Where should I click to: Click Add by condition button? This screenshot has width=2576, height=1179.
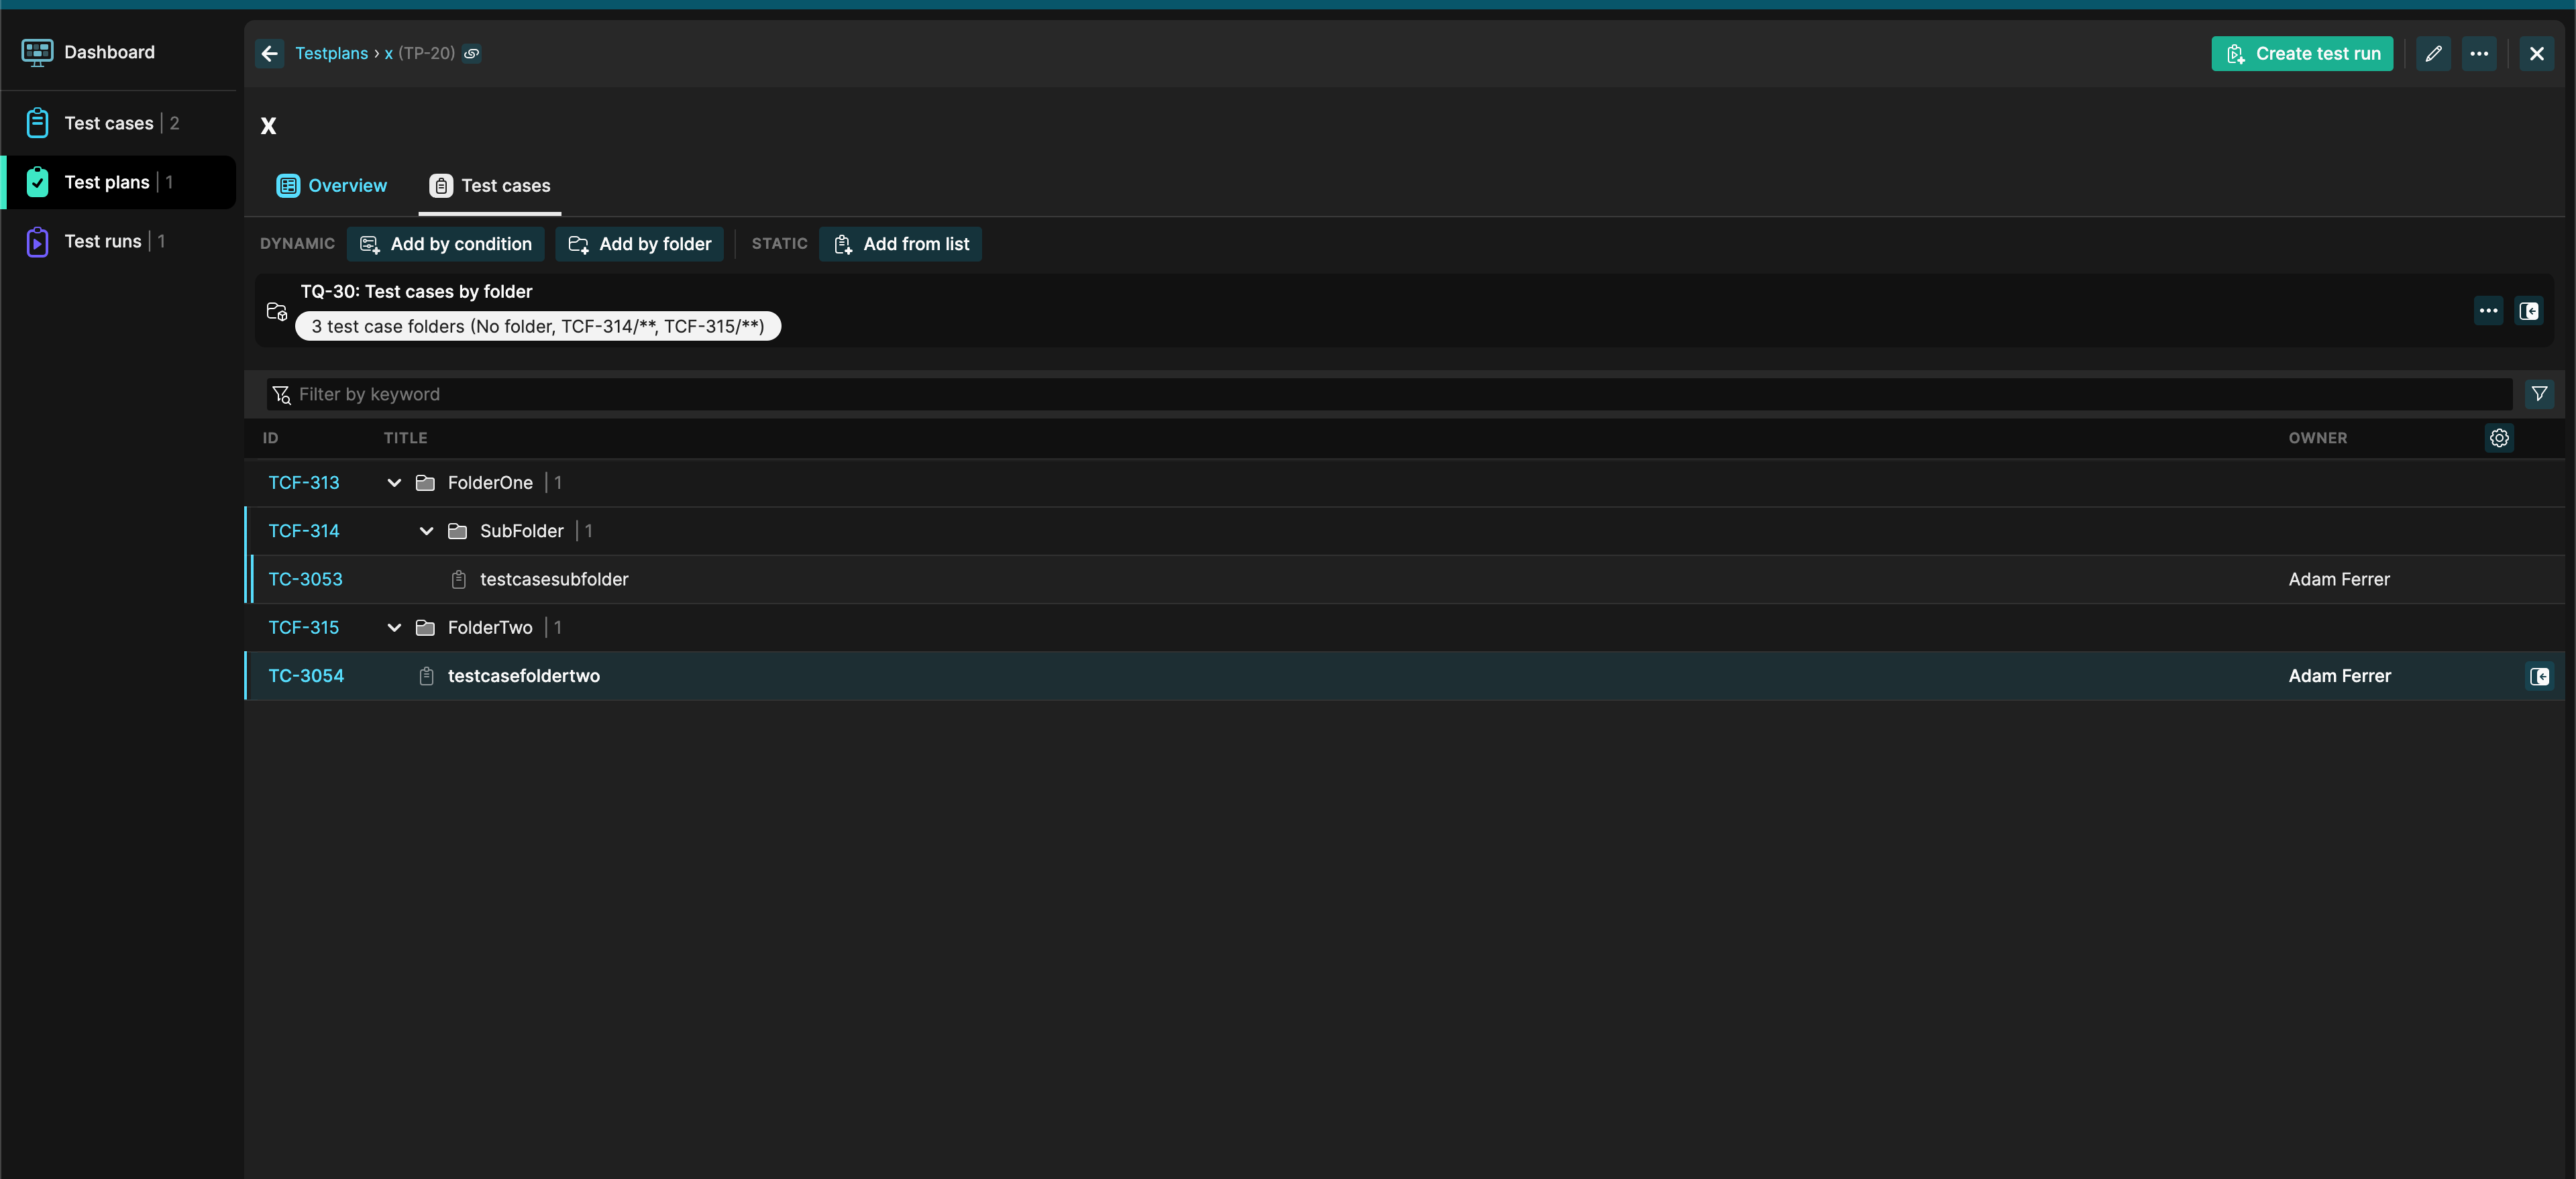[445, 244]
